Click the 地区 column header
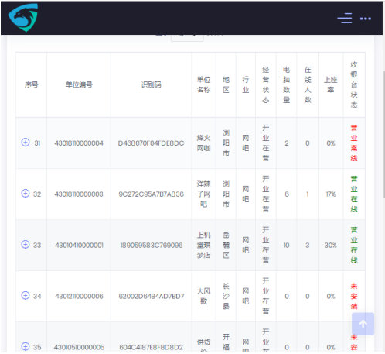 tap(226, 84)
